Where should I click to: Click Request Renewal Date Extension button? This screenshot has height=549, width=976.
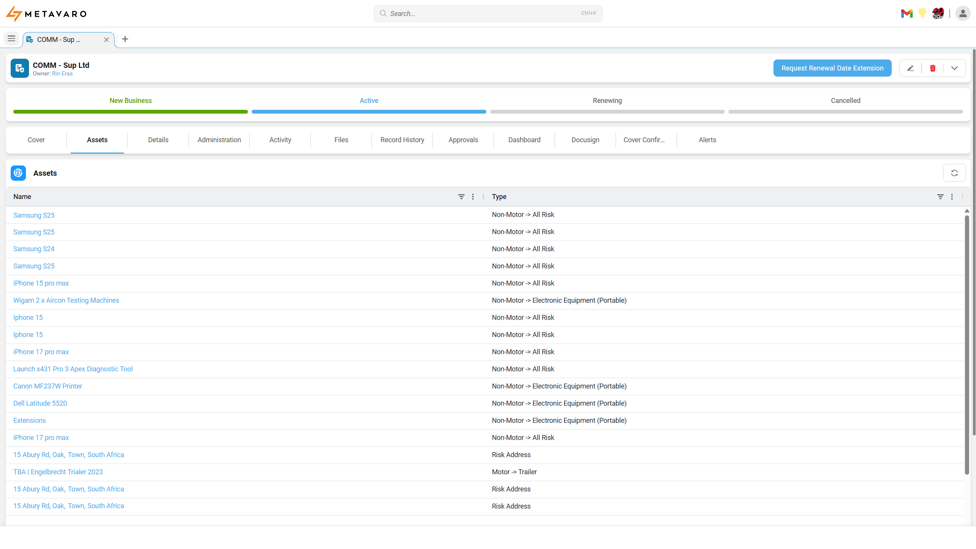click(x=832, y=68)
